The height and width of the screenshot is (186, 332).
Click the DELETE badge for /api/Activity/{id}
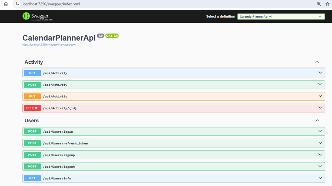coord(32,108)
